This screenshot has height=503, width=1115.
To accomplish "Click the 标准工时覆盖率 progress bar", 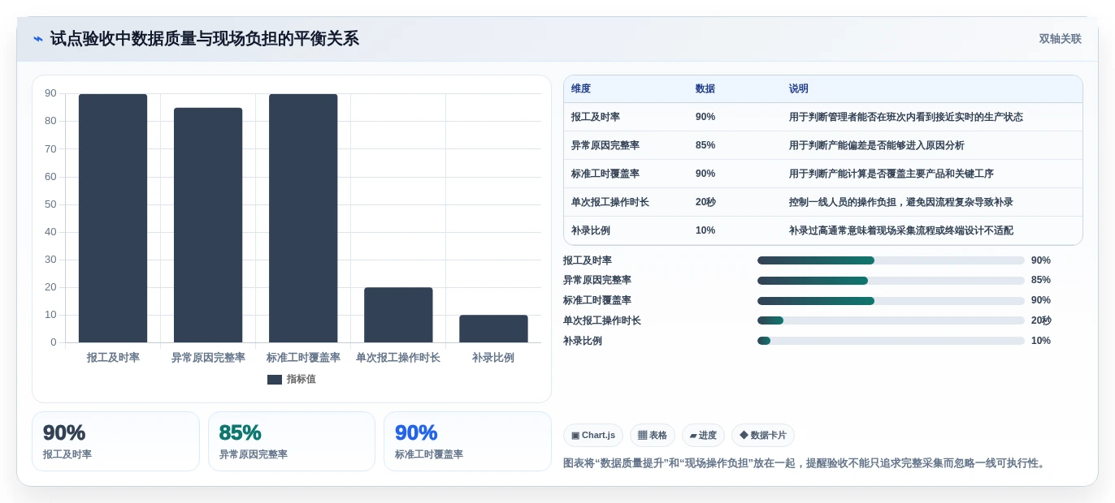I will (x=891, y=301).
